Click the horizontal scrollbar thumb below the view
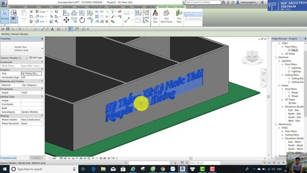This screenshot has height=173, width=307. (x=191, y=158)
